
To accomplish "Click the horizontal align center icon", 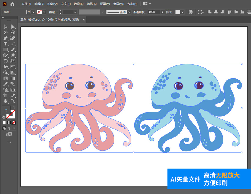I will [x=216, y=12].
